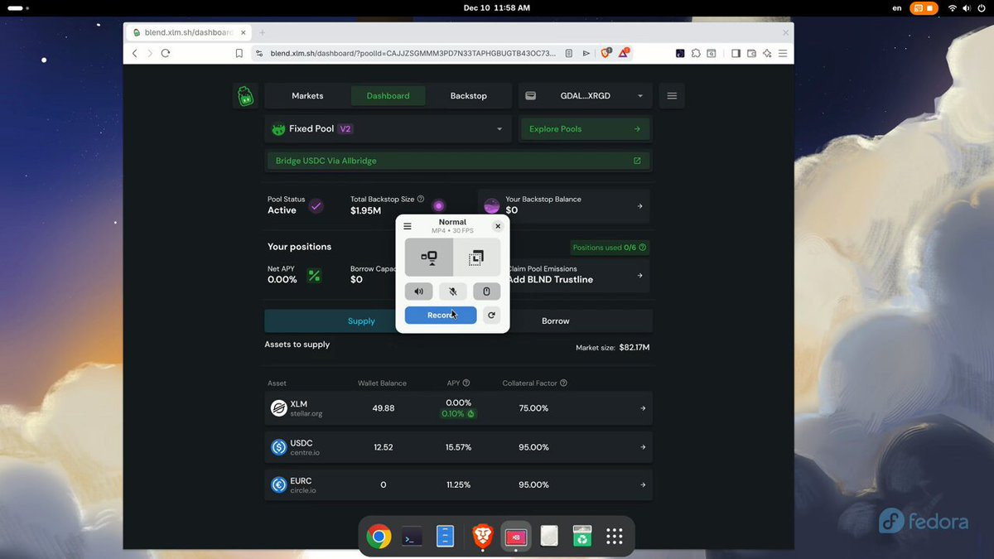Click the Total Backstop Size info icon
The height and width of the screenshot is (559, 994).
[x=421, y=200]
